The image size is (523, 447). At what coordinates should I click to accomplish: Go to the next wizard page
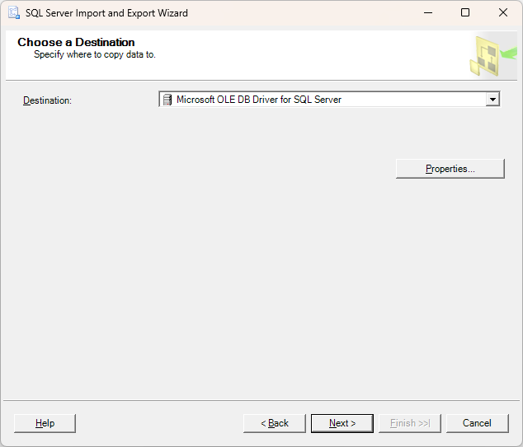342,423
